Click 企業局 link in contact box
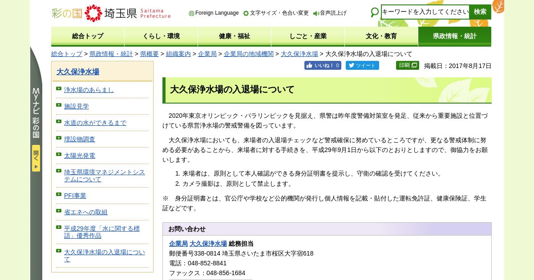The height and width of the screenshot is (280, 534). point(178,244)
